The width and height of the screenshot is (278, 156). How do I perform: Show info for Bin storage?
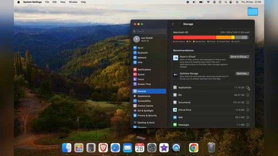click(x=248, y=95)
